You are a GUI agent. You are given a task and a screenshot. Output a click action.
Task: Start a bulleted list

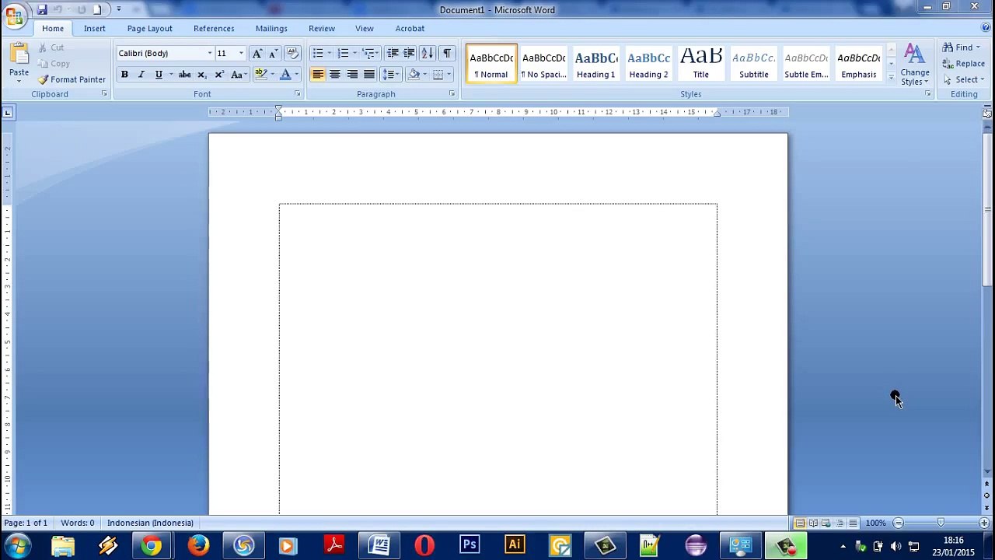point(317,53)
